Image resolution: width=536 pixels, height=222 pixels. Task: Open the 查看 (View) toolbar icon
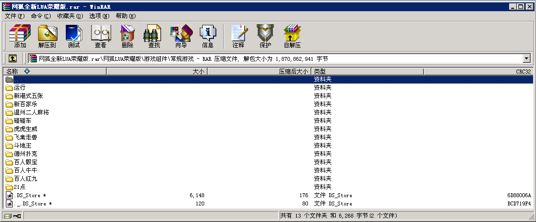pos(100,37)
